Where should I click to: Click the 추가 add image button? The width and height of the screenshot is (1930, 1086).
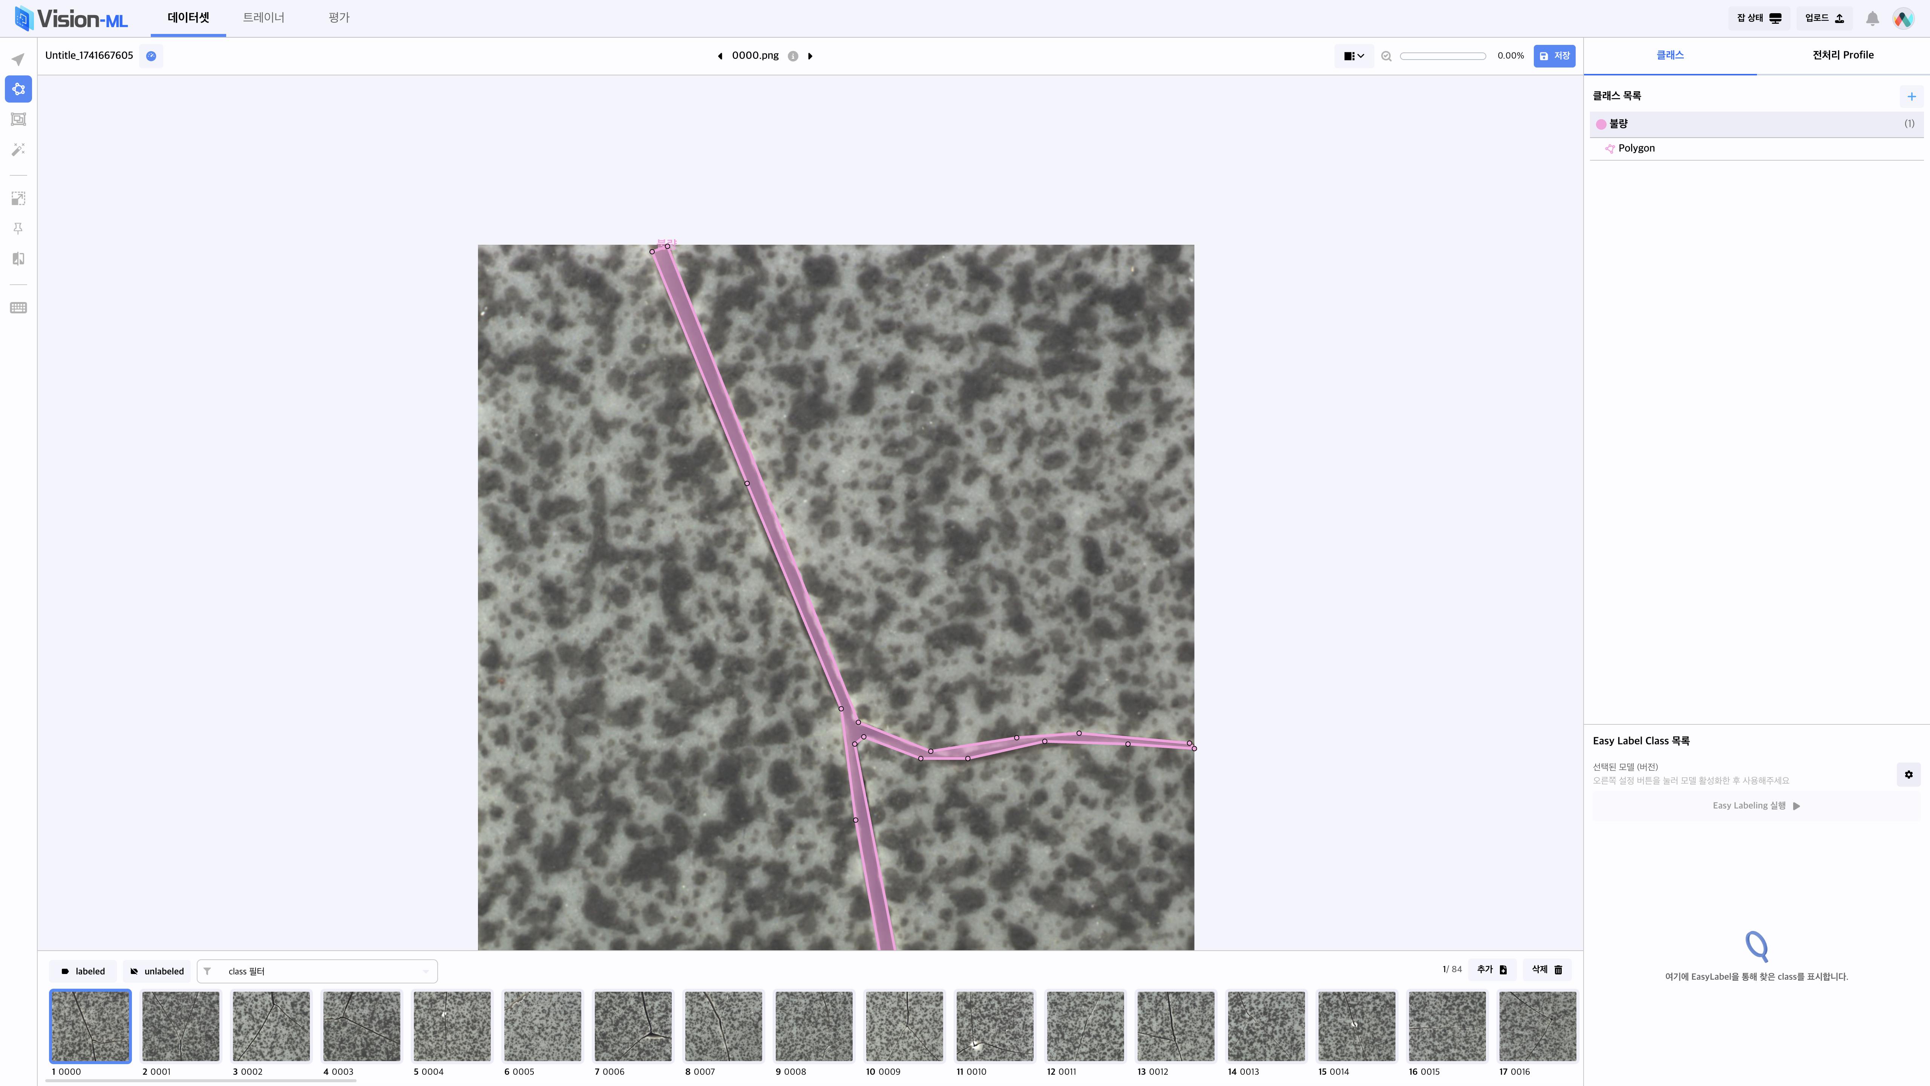pos(1492,970)
